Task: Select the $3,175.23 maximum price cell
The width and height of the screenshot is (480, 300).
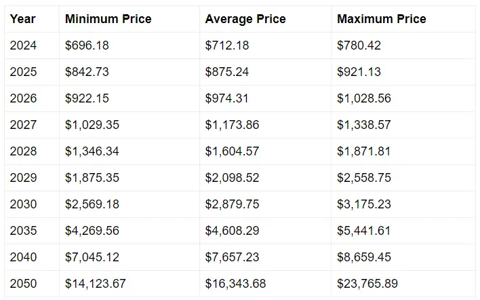Action: pos(364,204)
